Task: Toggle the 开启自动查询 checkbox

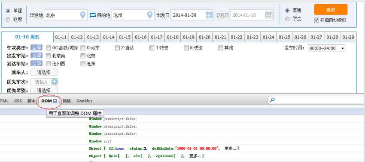Action: [316, 20]
